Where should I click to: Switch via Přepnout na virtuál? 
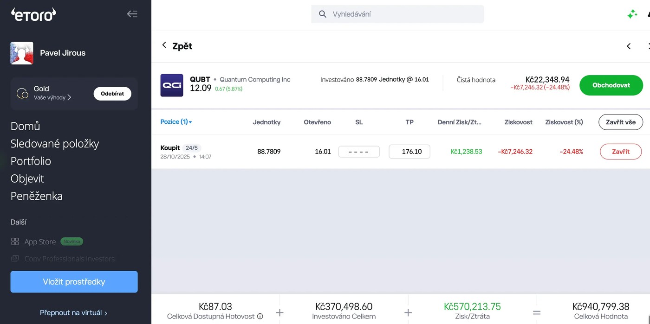pyautogui.click(x=74, y=313)
